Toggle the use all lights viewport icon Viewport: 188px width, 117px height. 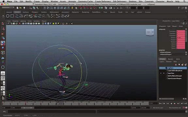(53, 23)
